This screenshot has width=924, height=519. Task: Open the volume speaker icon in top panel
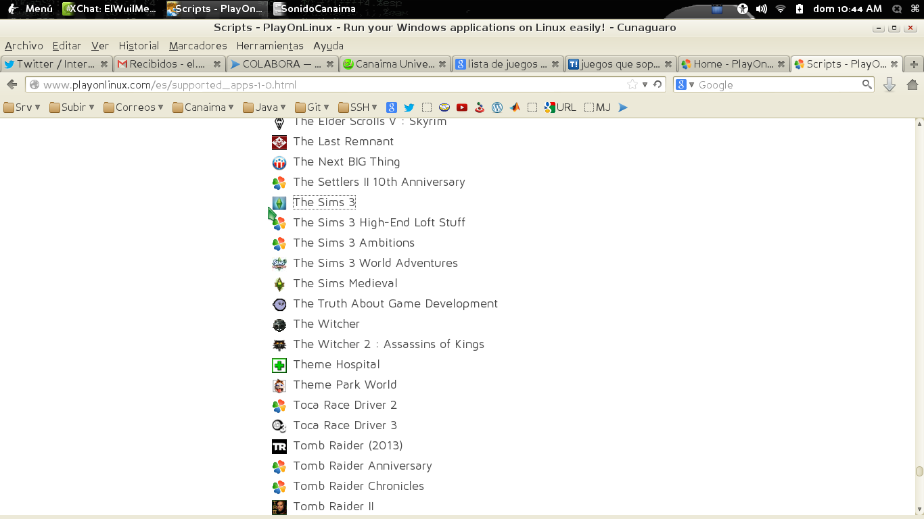click(x=762, y=9)
